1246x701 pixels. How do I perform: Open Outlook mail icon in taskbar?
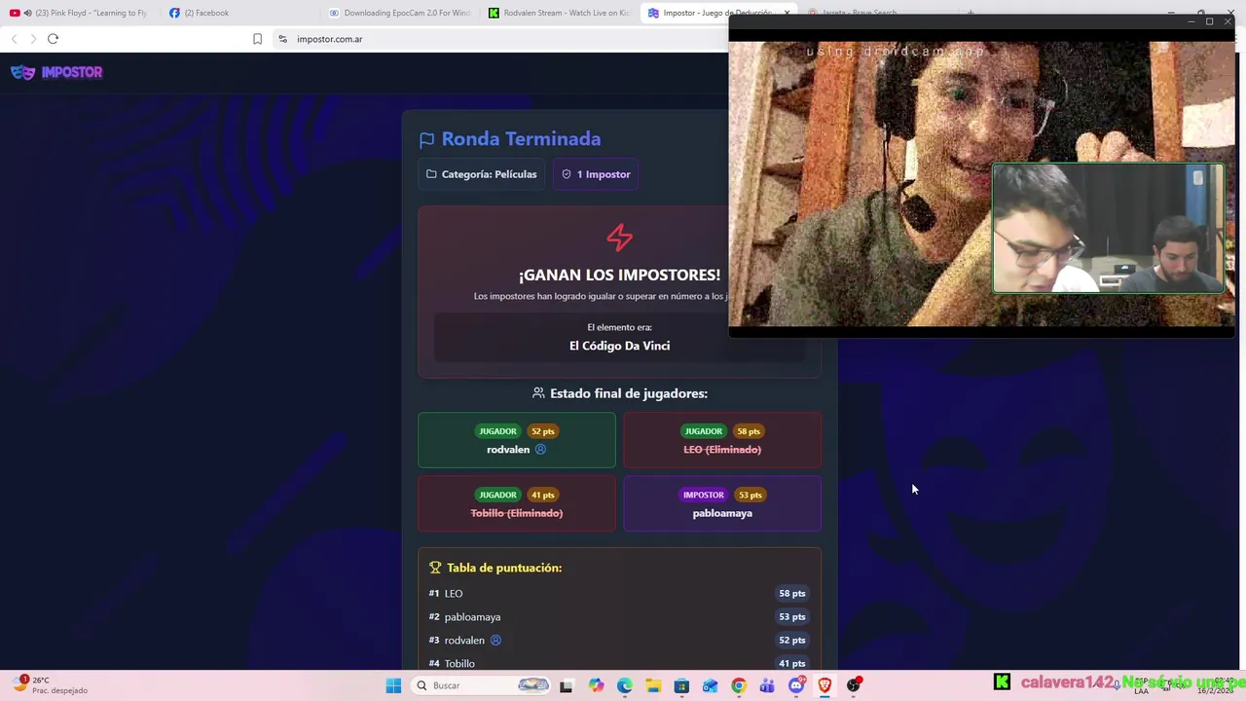(711, 685)
